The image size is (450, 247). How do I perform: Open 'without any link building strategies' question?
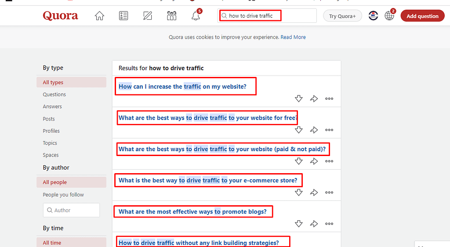[199, 243]
